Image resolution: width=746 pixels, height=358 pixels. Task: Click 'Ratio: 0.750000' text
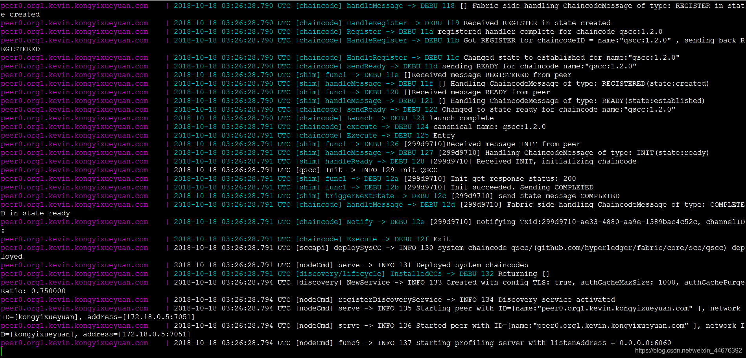[33, 291]
